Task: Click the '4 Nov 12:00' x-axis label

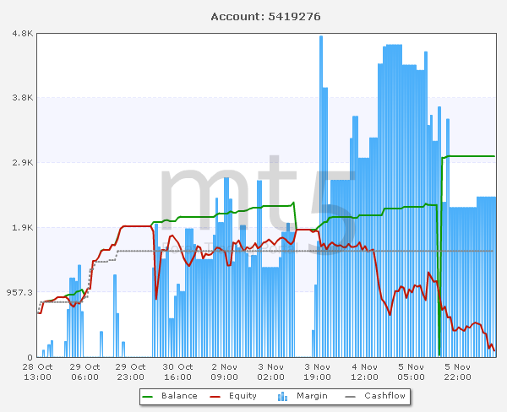Action: (364, 372)
